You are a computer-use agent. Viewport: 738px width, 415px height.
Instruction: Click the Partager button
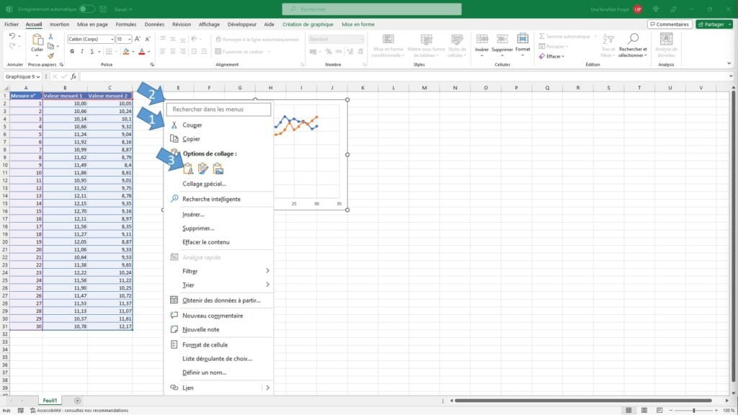tap(713, 24)
